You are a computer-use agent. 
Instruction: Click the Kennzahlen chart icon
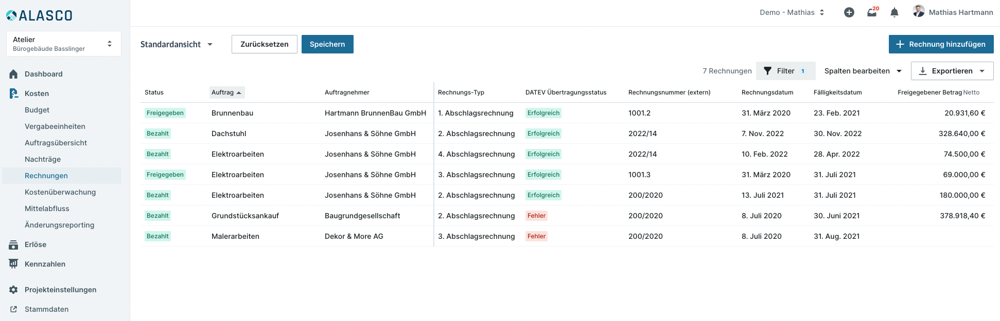click(13, 264)
